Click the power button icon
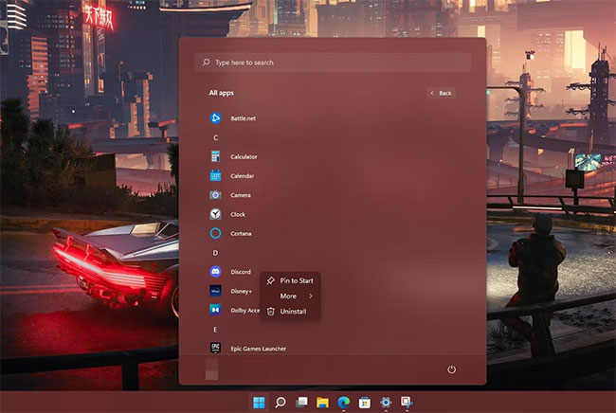The width and height of the screenshot is (616, 413). click(x=452, y=369)
